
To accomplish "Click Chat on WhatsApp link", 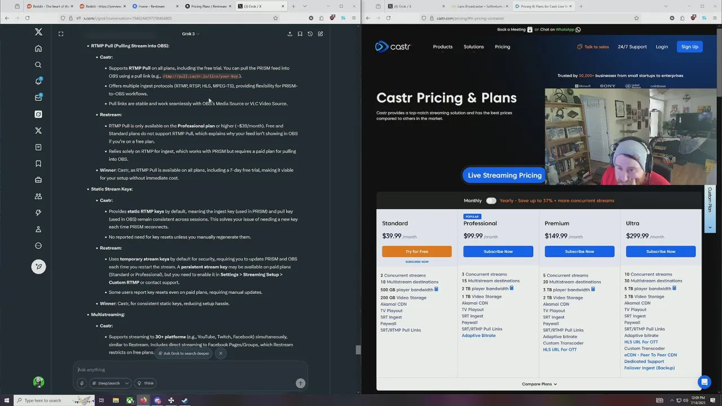I will point(561,29).
